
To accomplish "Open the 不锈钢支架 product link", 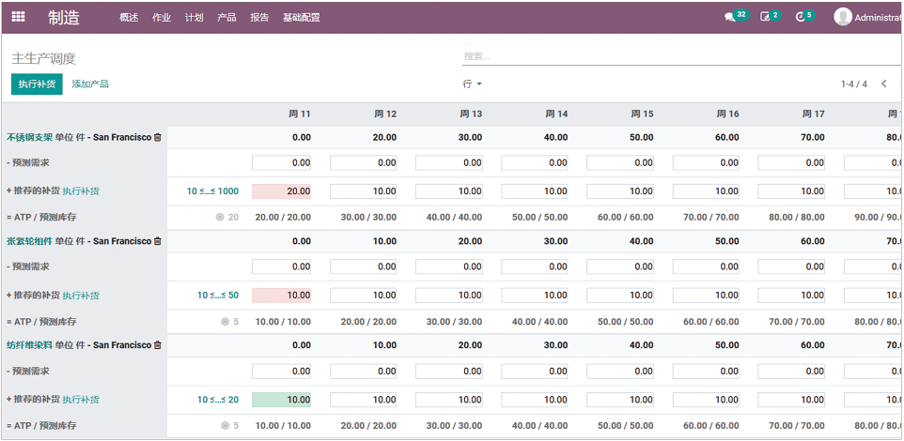I will (29, 137).
